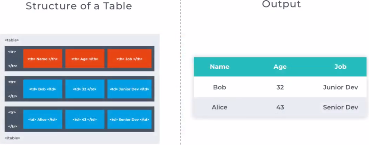The height and width of the screenshot is (145, 369).
Task: Click the Job header in output table
Action: 340,67
